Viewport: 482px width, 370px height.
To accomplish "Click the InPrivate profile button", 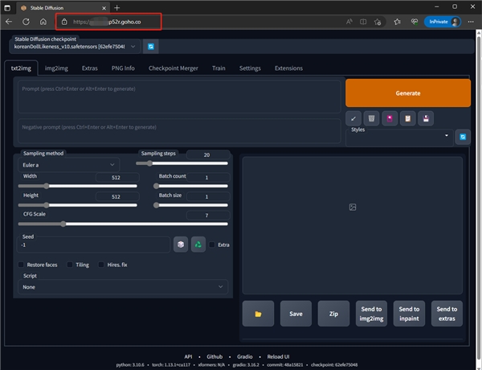I will (443, 22).
